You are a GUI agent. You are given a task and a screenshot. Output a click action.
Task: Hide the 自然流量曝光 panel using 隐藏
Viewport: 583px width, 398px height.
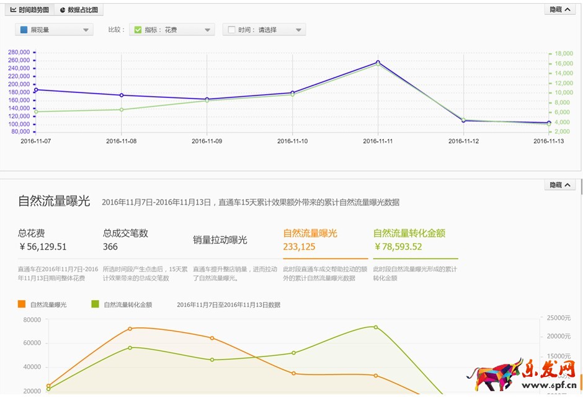click(x=559, y=185)
